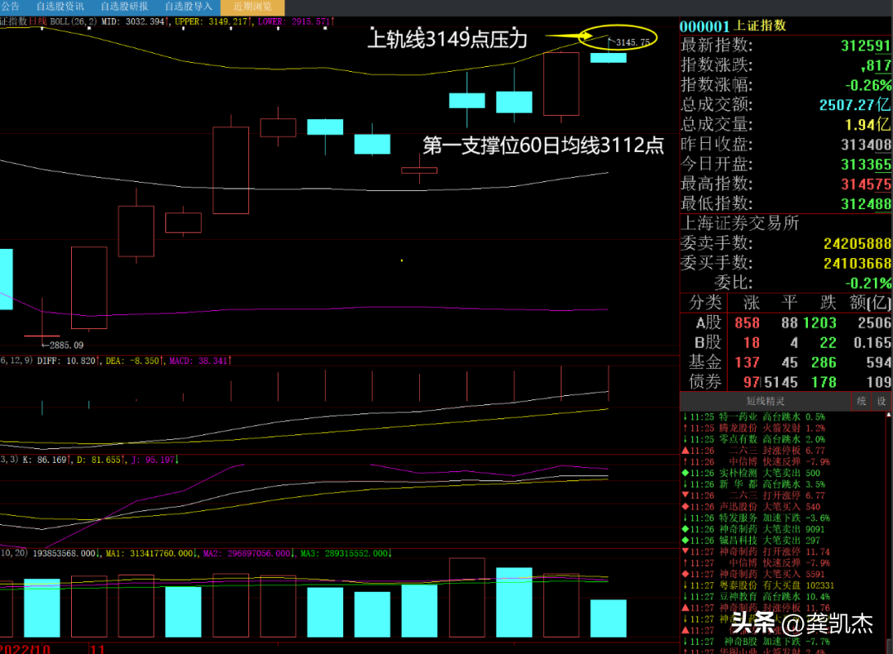The width and height of the screenshot is (893, 654).
Task: Click the B股 row label
Action: pos(709,343)
